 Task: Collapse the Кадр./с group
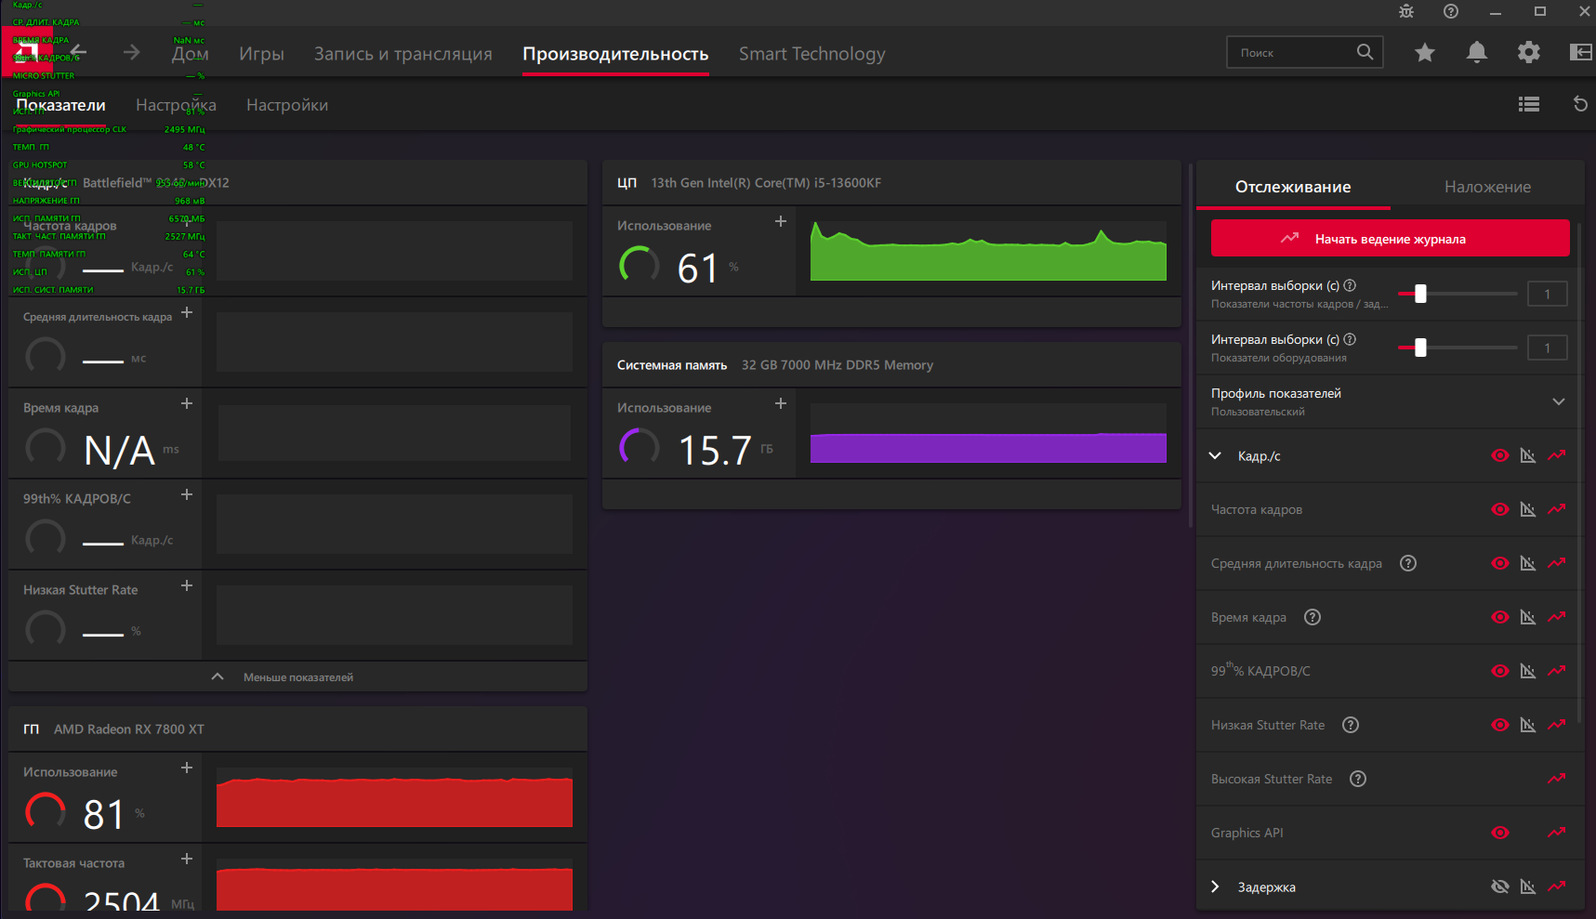tap(1215, 455)
